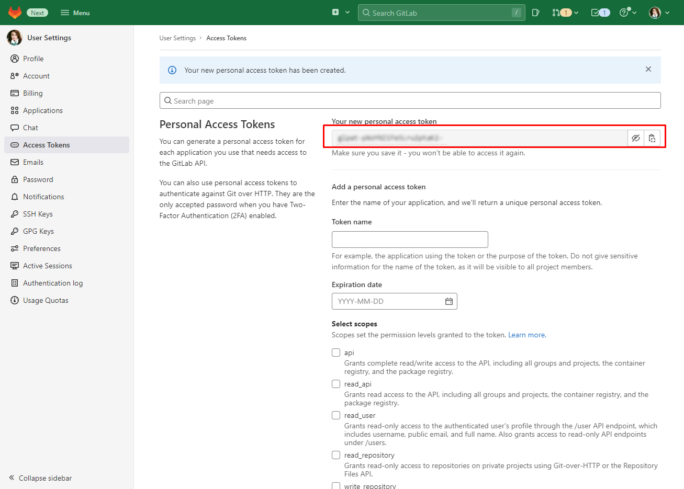Viewport: 684px width, 489px height.
Task: Click the info icon in alert banner
Action: pyautogui.click(x=172, y=70)
